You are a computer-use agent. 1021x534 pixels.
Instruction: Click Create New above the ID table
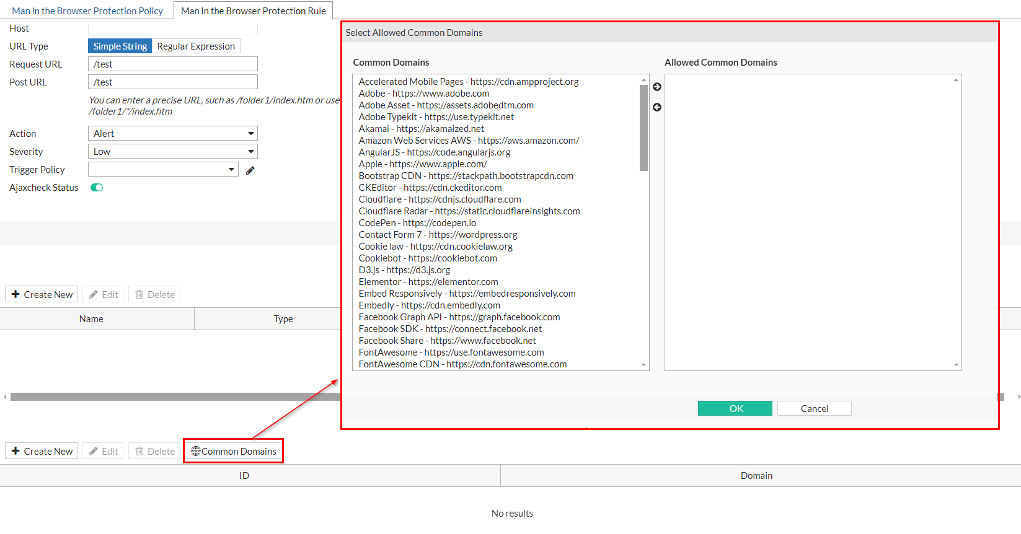(42, 451)
